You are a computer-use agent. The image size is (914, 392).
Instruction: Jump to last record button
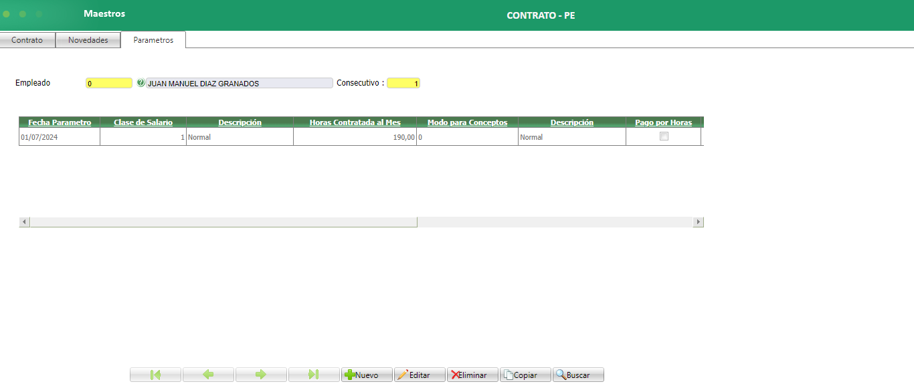click(314, 375)
